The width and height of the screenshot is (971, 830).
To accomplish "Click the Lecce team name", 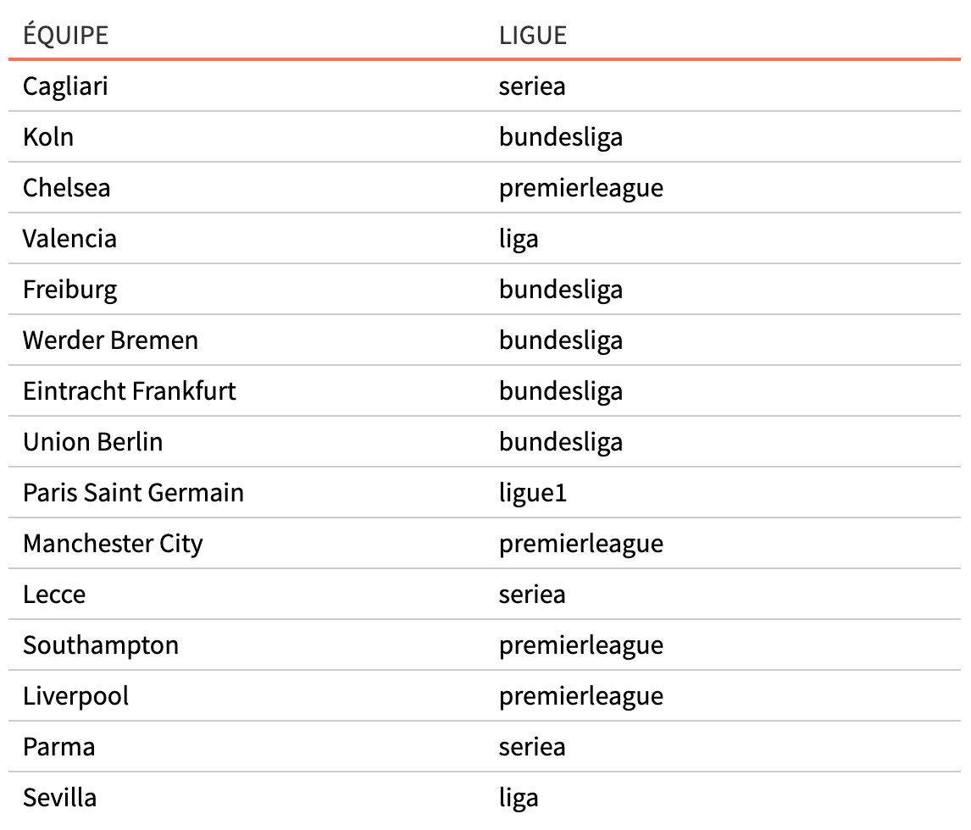I will tap(54, 595).
